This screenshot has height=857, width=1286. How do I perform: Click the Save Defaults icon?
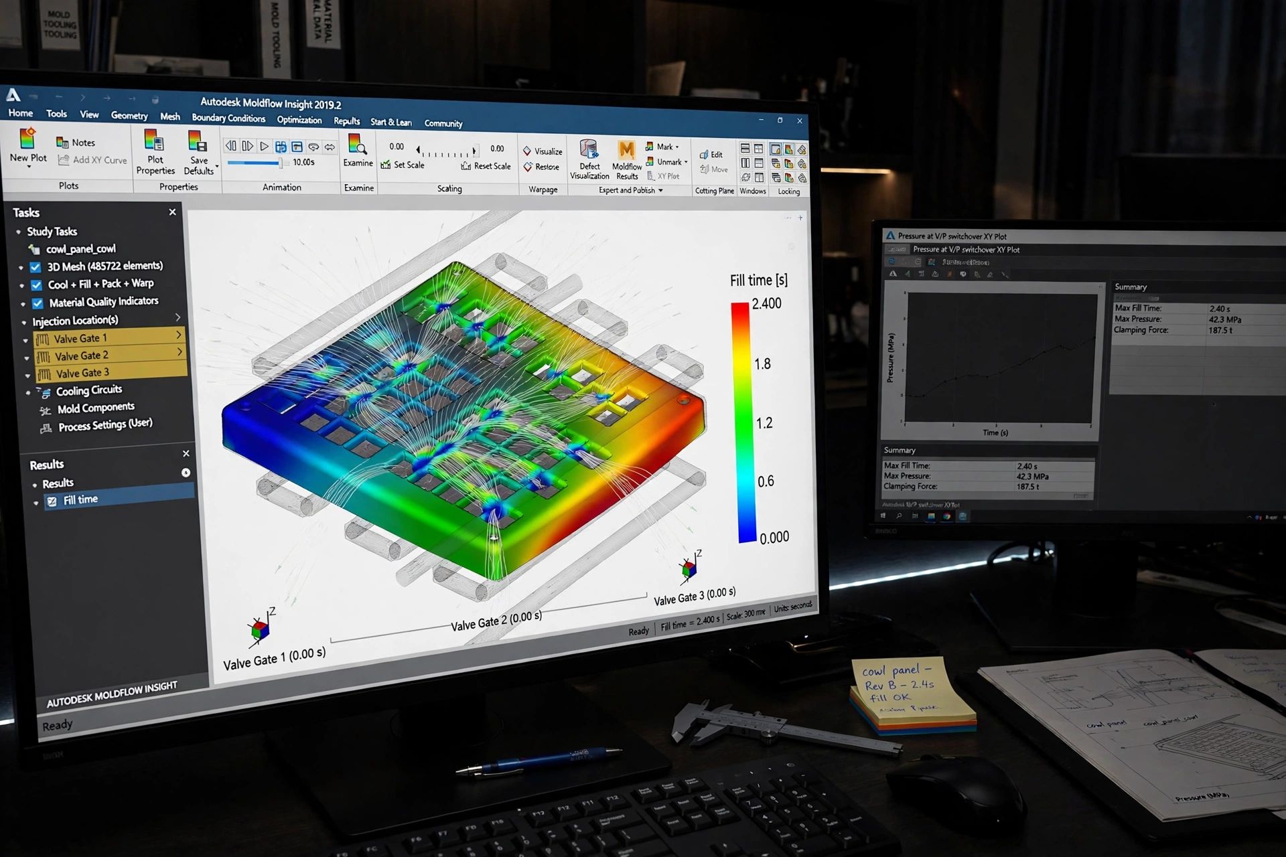[x=197, y=142]
